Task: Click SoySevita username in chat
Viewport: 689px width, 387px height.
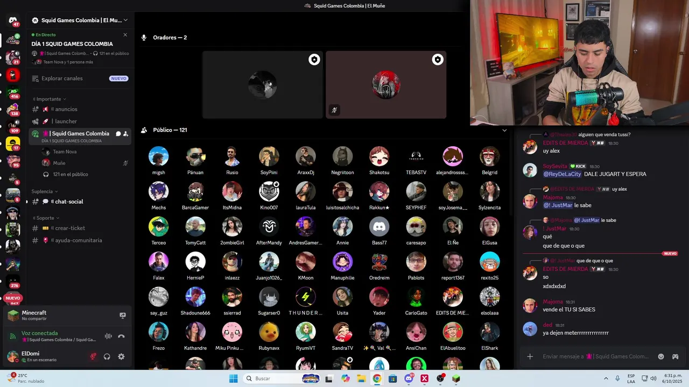Action: [x=555, y=167]
